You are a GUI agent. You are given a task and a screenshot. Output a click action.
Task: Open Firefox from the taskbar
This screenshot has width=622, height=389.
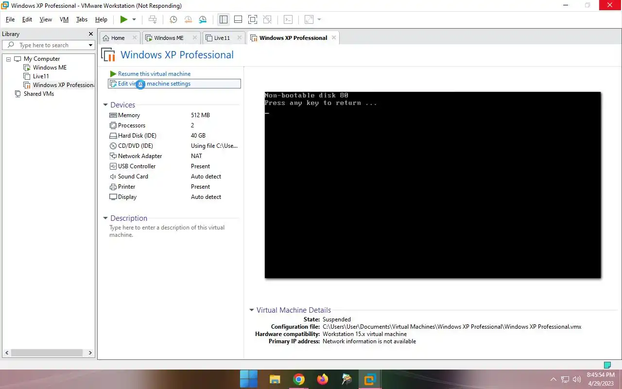pyautogui.click(x=323, y=379)
